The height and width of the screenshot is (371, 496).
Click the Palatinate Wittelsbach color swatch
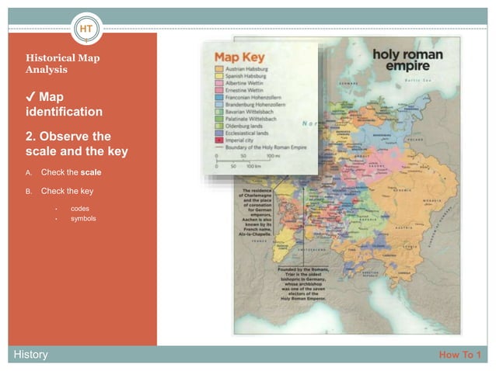click(219, 119)
